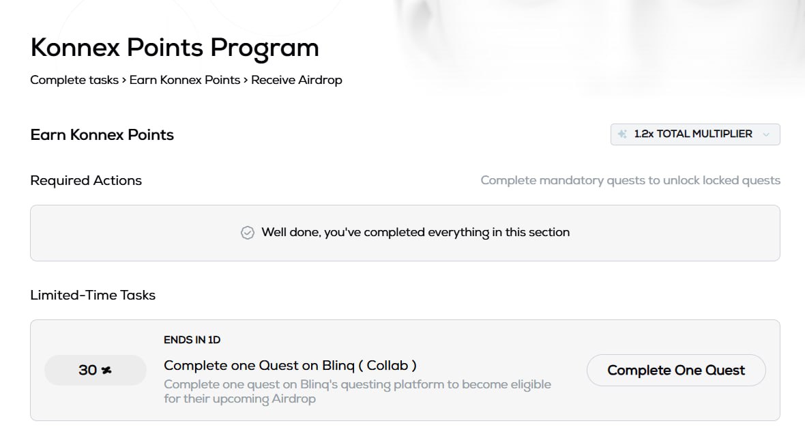Click the sparkle icon beside 1.2x multiplier

[622, 134]
